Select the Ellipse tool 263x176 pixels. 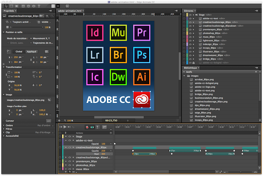point(34,6)
